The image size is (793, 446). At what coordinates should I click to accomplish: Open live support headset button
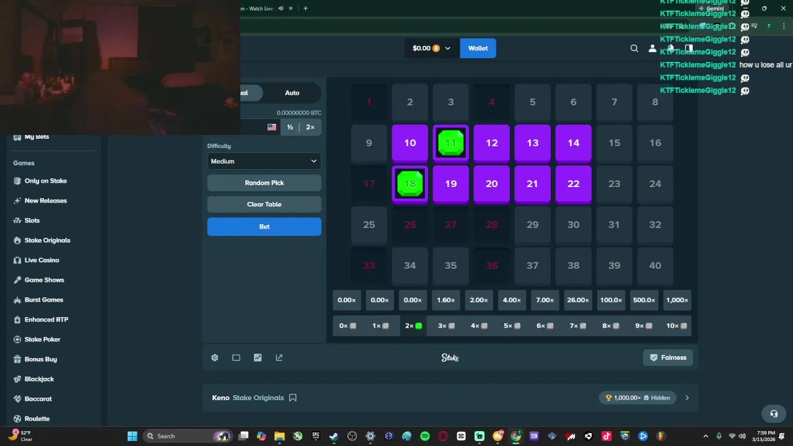774,413
